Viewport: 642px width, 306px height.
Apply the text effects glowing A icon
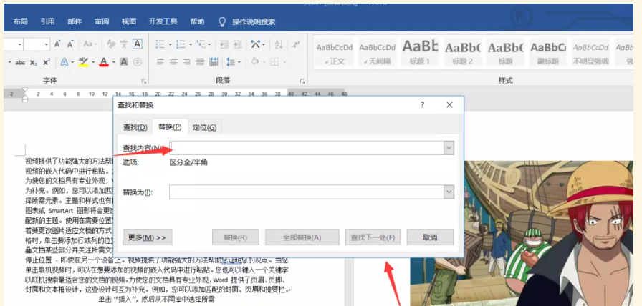[x=64, y=62]
